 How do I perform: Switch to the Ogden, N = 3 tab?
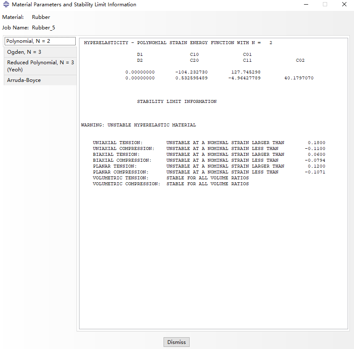[40, 52]
